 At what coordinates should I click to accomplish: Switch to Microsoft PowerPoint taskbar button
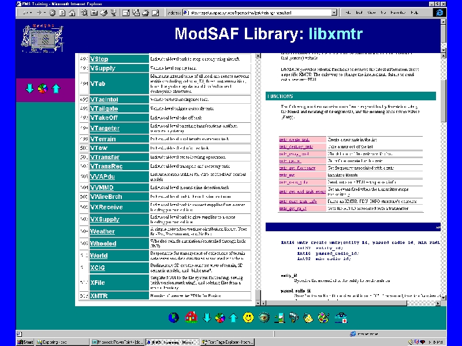coord(117,342)
